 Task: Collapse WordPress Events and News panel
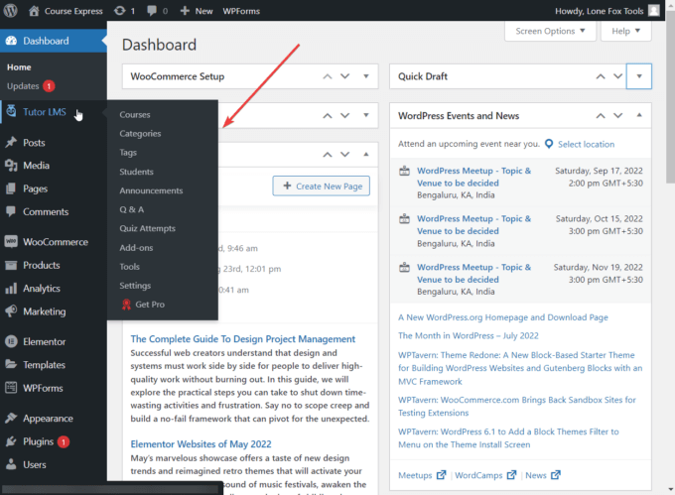tap(639, 115)
